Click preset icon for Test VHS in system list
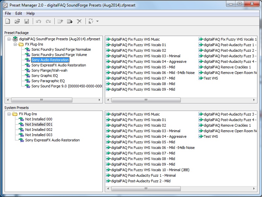The image size is (262, 197). [201, 136]
